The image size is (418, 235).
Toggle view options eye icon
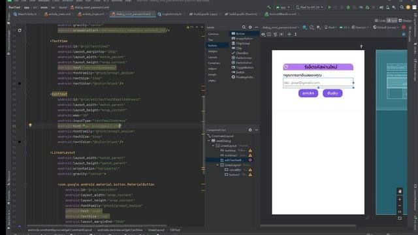click(263, 35)
